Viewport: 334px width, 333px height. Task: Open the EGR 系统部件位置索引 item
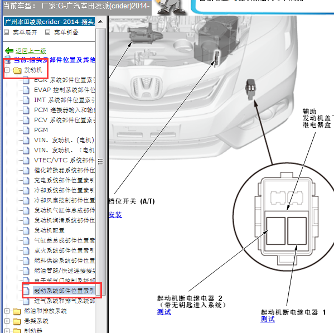click(x=64, y=80)
